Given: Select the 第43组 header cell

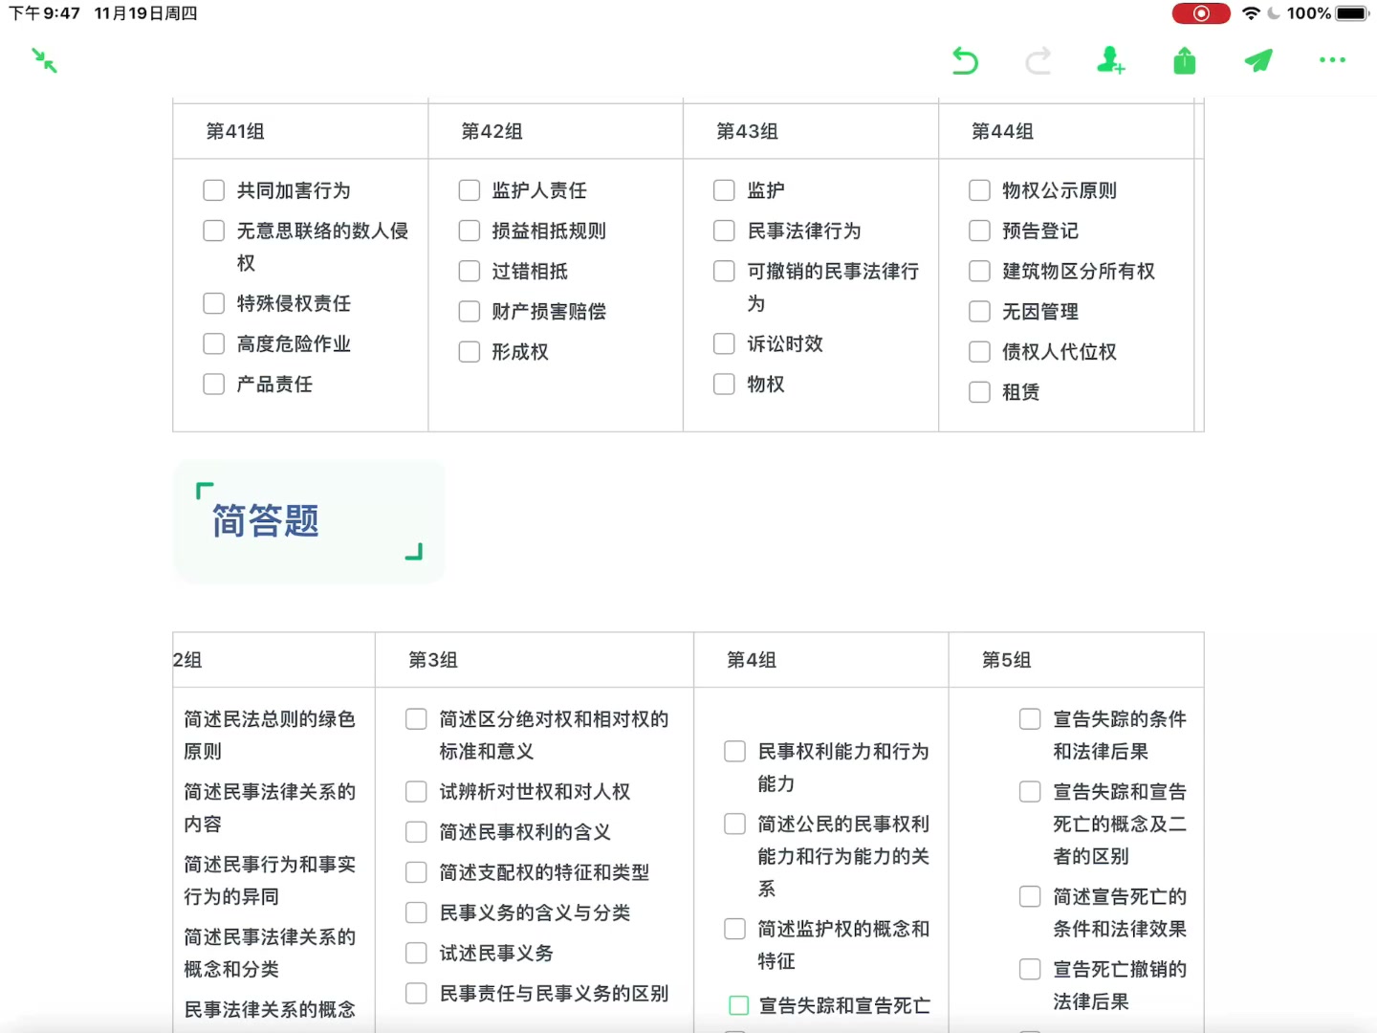Looking at the screenshot, I should [x=811, y=131].
